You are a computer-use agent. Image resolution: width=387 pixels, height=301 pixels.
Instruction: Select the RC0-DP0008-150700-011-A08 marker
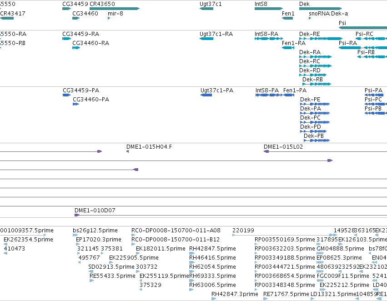point(133,235)
